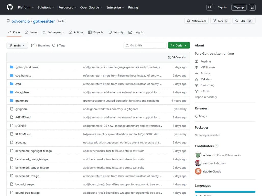The image size is (262, 196).
Task: Click the commit history clock icon
Action: [x=169, y=57]
